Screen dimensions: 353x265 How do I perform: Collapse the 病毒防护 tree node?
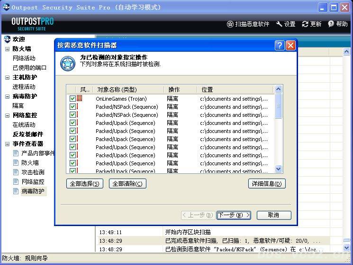coord(7,96)
